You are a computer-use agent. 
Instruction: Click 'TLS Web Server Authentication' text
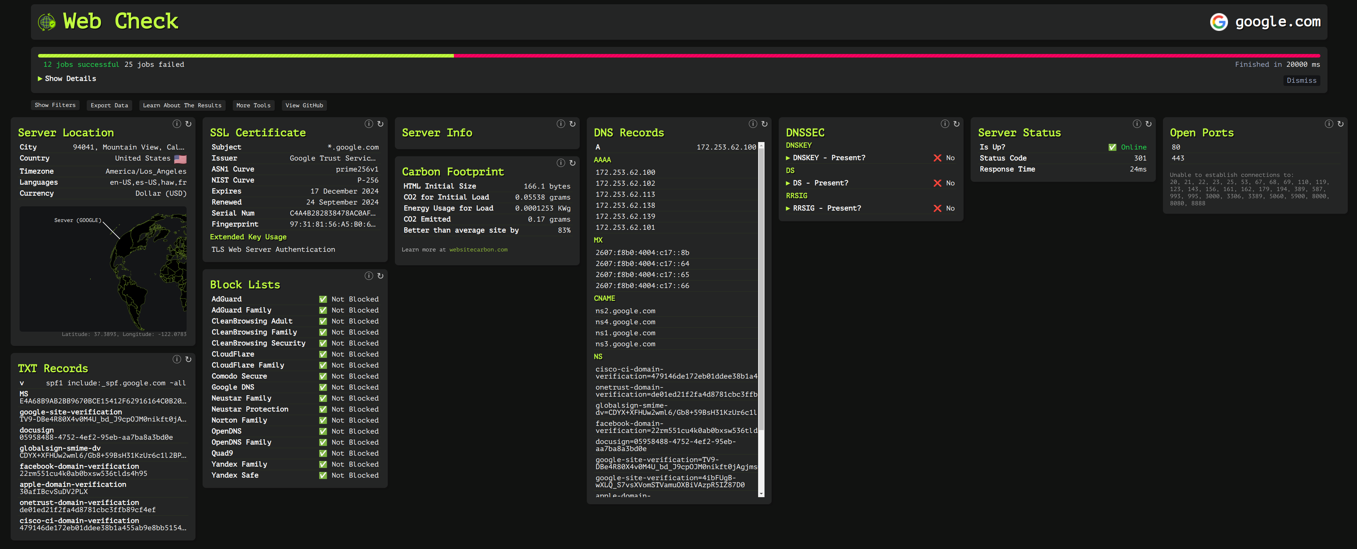273,250
